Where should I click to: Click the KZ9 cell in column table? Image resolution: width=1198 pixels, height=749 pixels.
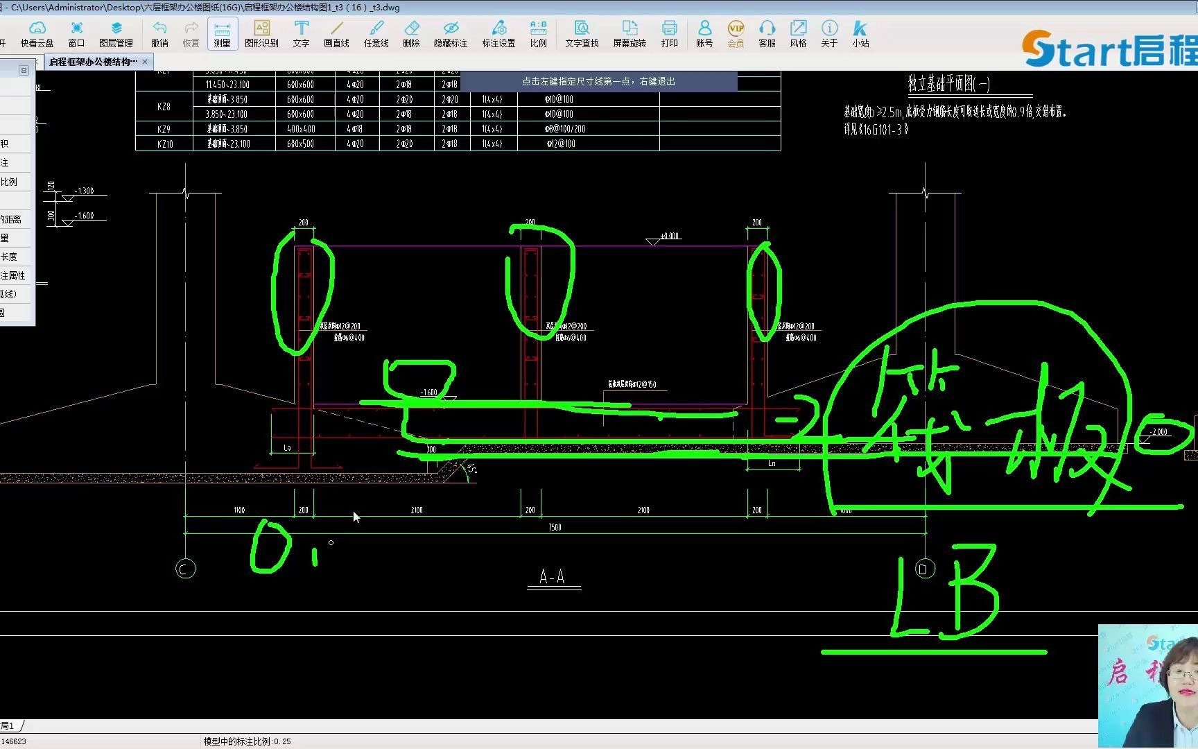click(x=164, y=129)
